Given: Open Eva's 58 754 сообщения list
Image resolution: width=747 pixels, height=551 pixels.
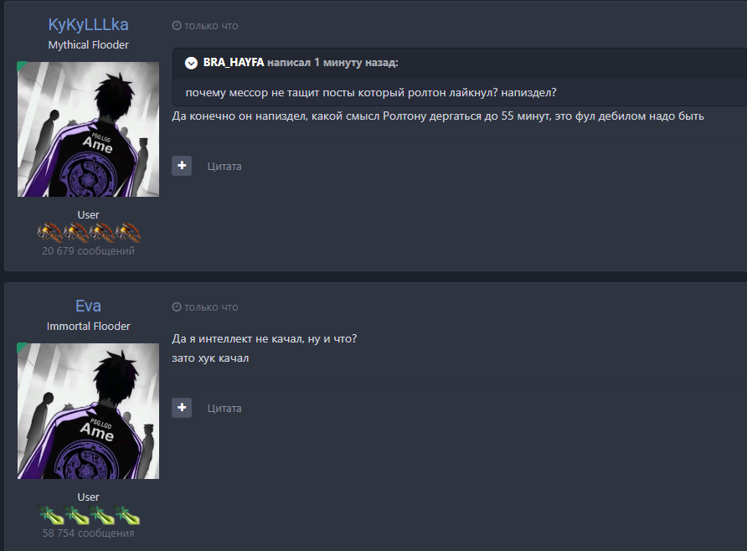Looking at the screenshot, I should 88,533.
